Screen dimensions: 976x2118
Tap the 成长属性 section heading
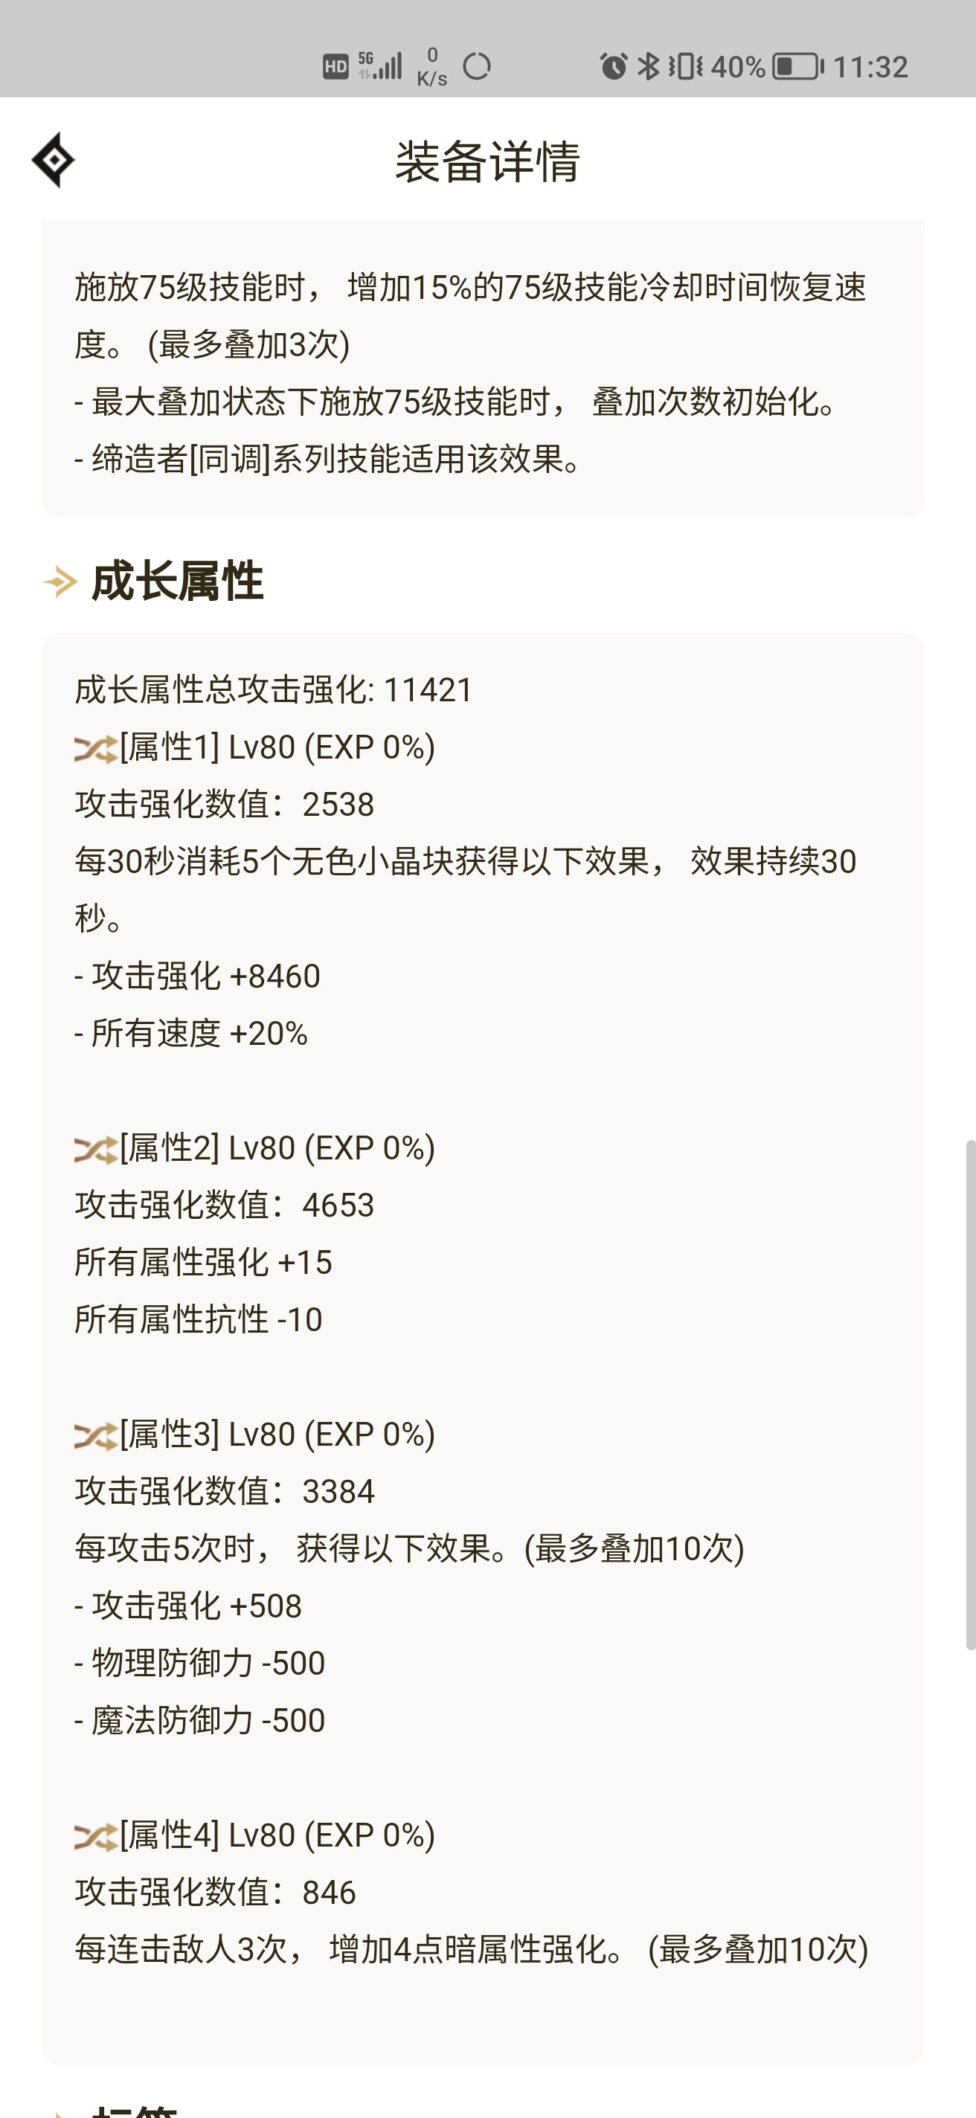pos(177,582)
